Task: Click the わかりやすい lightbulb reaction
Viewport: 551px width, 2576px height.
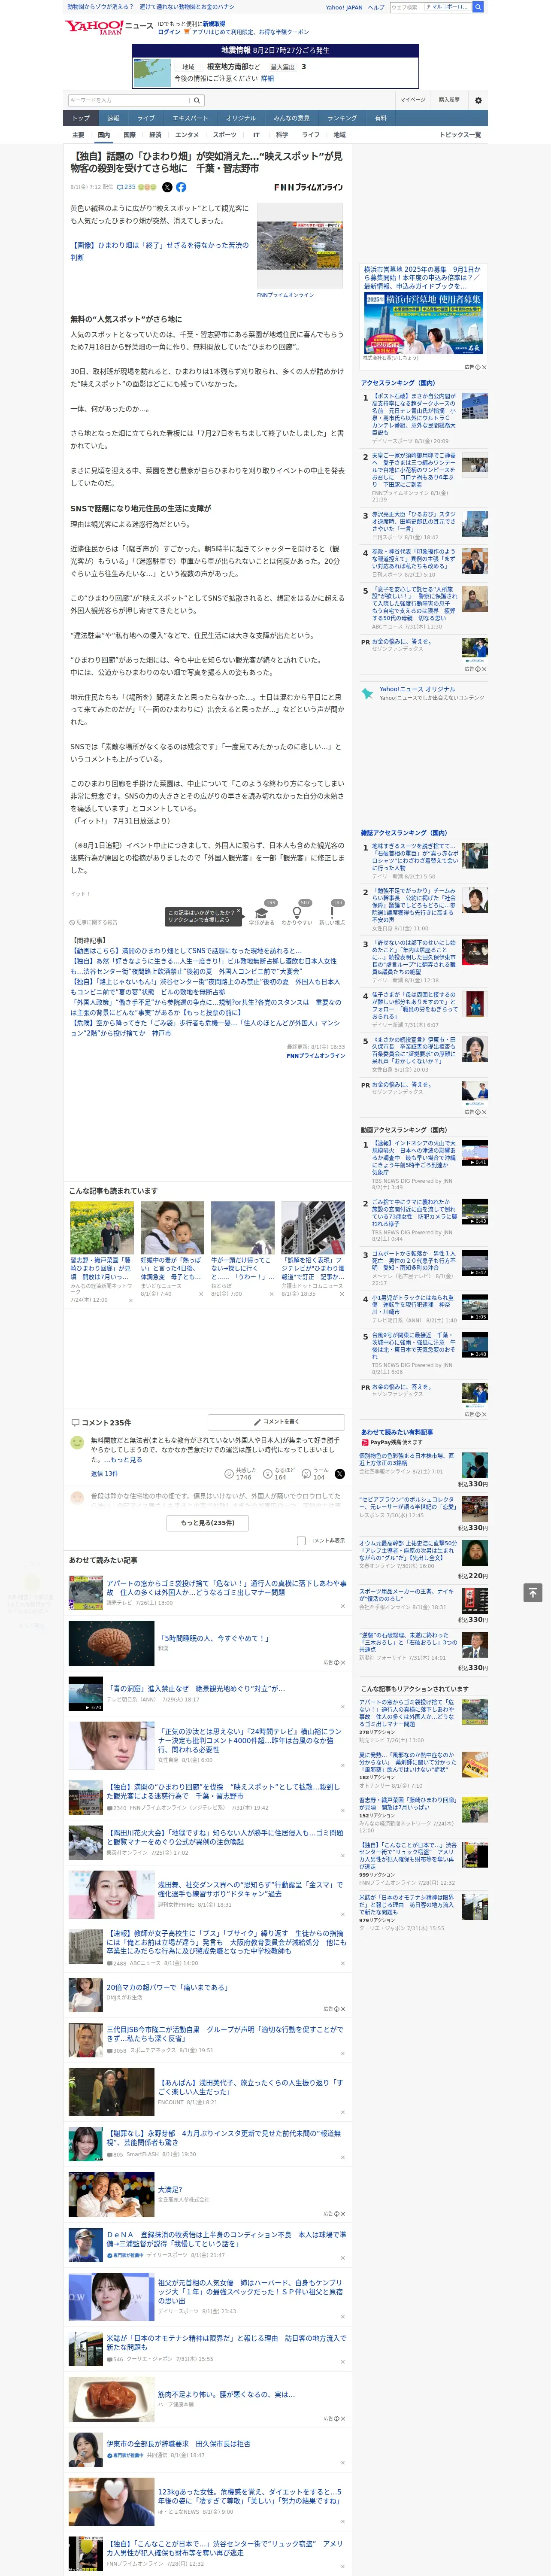Action: (297, 913)
